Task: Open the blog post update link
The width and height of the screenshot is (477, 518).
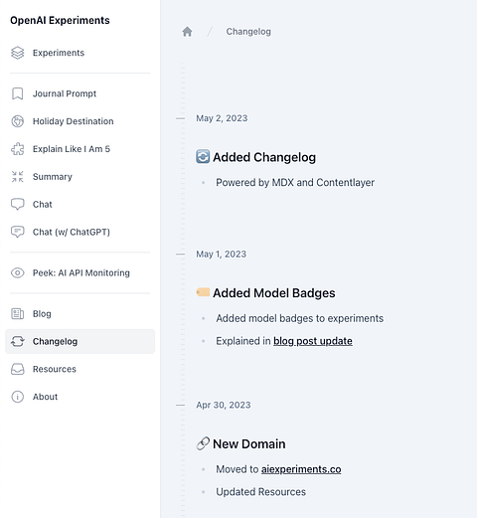Action: (313, 341)
